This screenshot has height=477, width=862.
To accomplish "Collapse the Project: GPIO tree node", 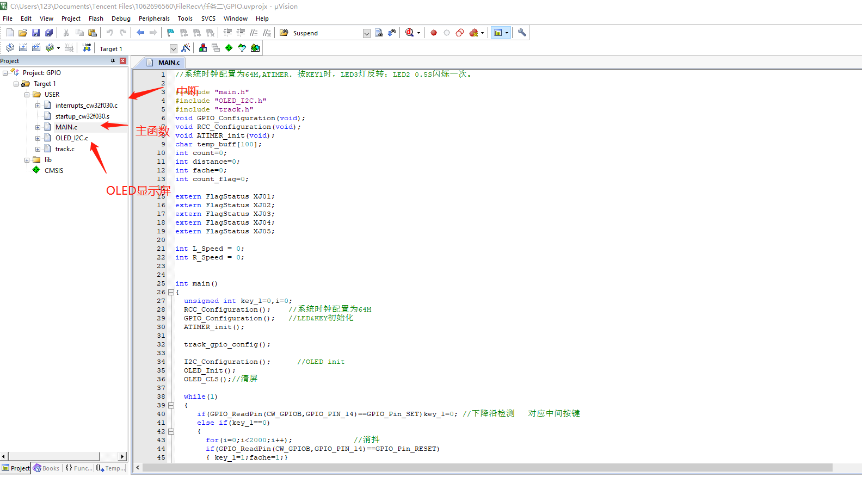I will click(x=5, y=73).
